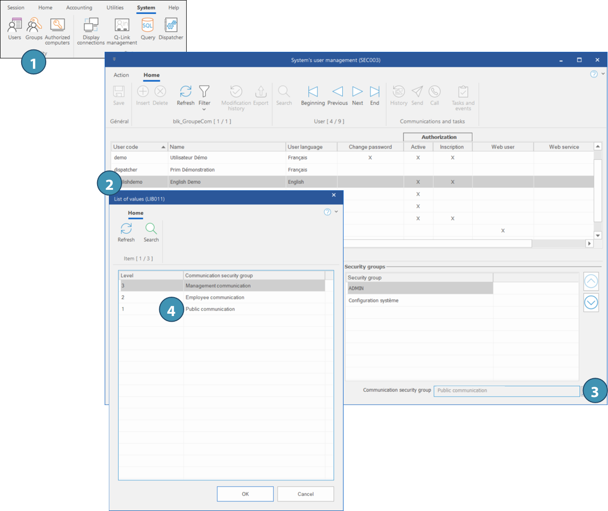Click Search icon in List of values

(x=151, y=232)
